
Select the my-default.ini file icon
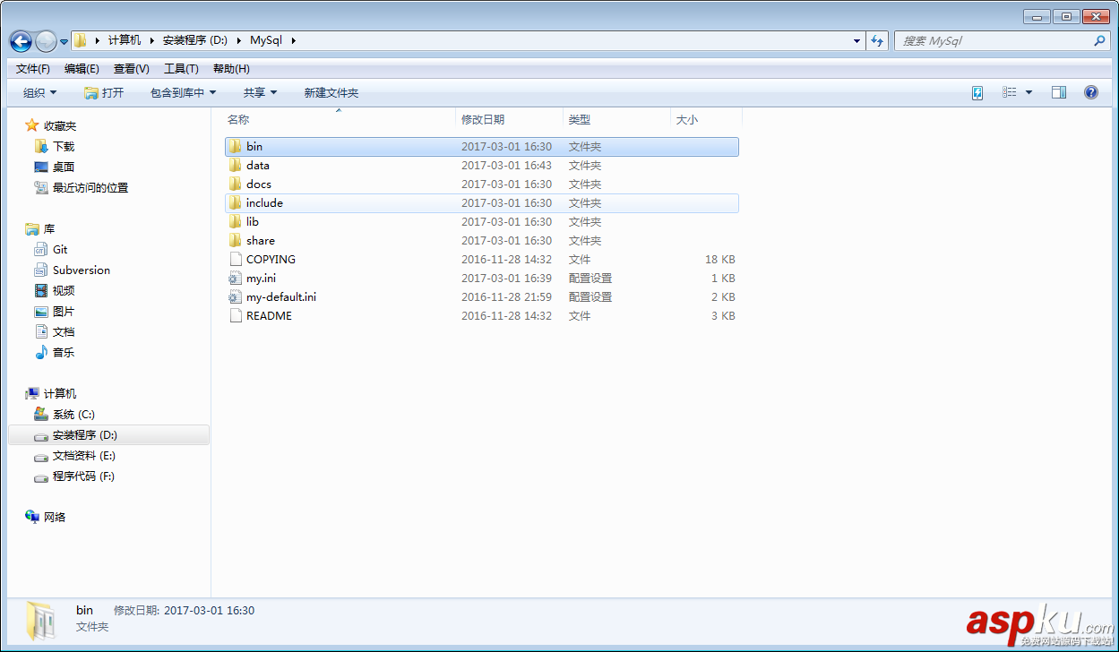point(235,297)
